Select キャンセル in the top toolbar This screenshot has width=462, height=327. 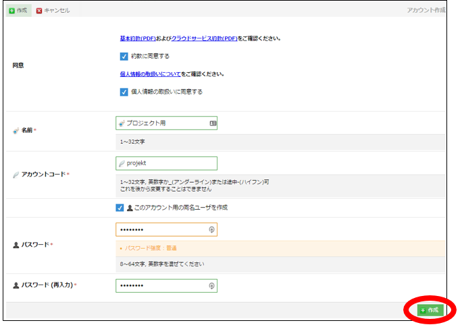pyautogui.click(x=57, y=11)
